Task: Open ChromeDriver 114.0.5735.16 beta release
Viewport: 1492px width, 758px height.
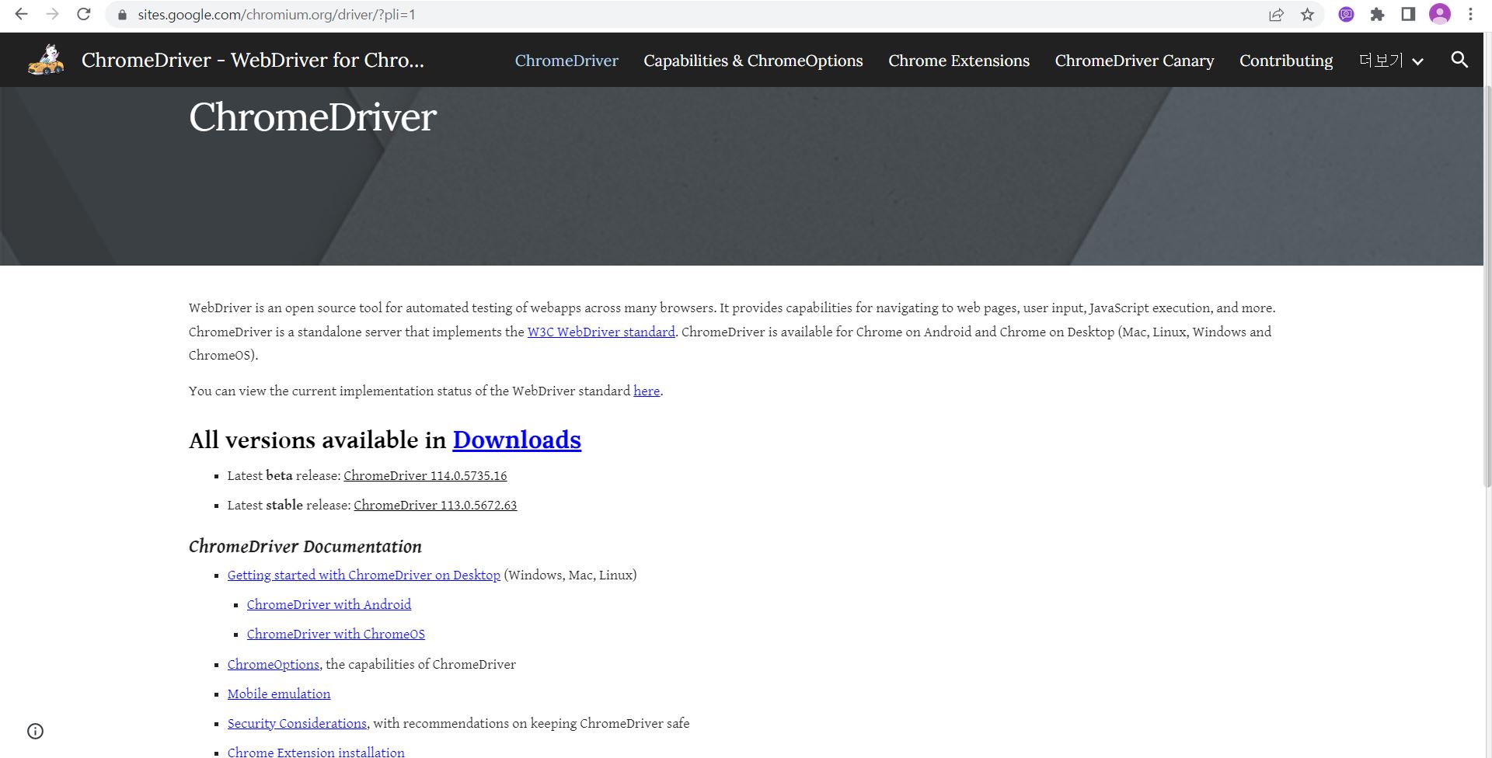Action: coord(425,476)
